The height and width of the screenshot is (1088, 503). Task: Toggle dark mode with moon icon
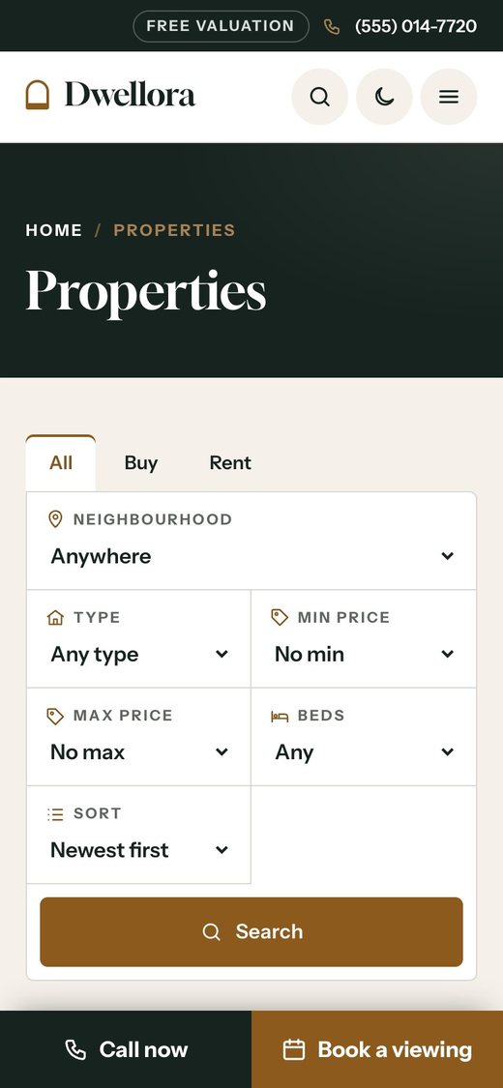pos(384,97)
